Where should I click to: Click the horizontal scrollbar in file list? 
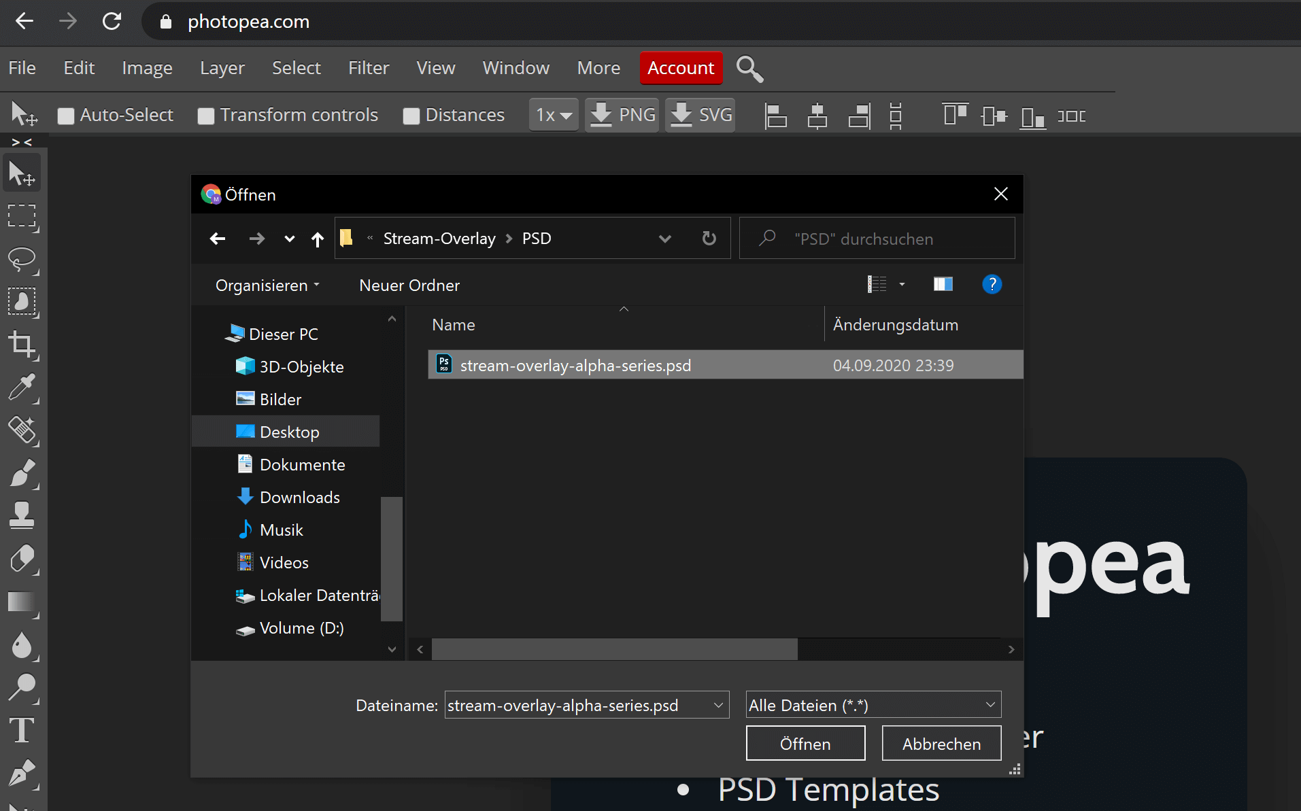tap(614, 649)
